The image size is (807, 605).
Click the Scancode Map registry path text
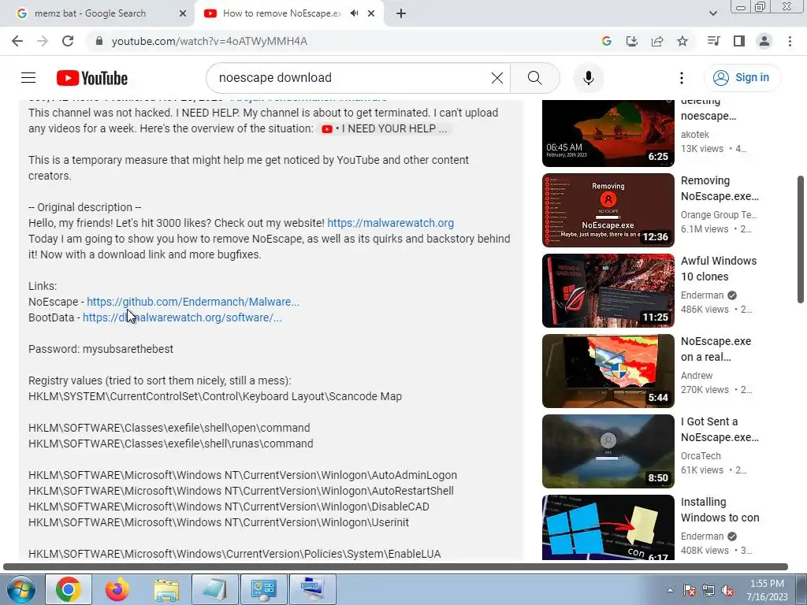coord(215,397)
